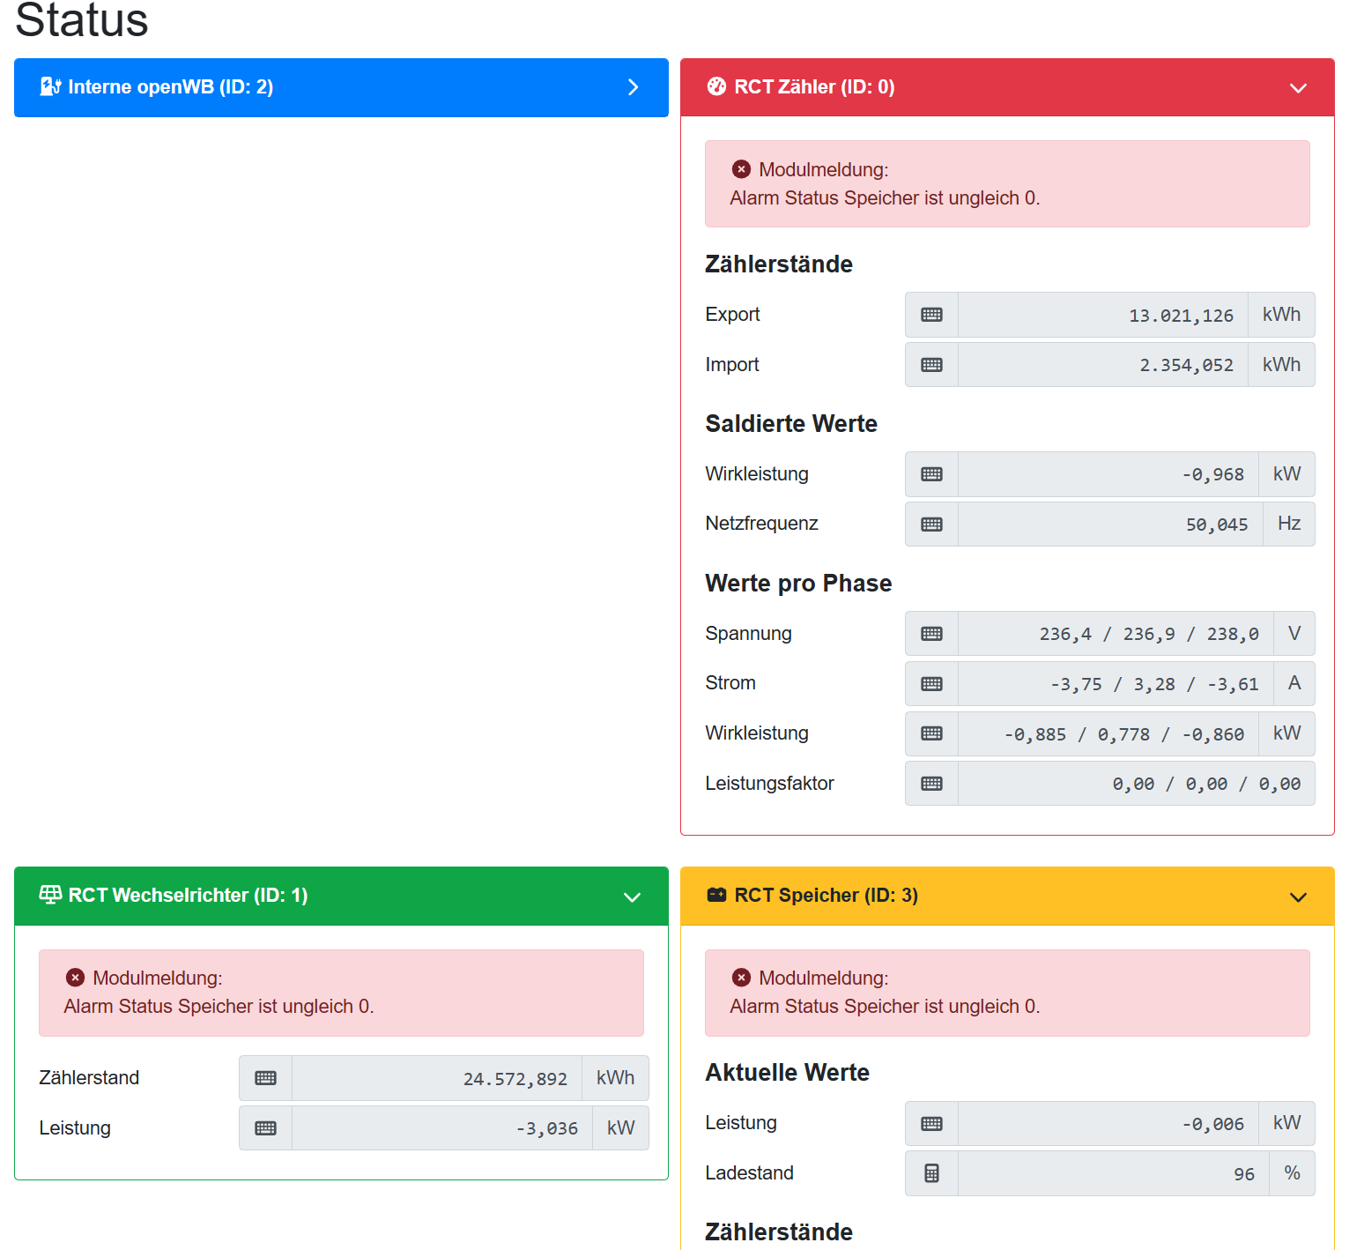
Task: Click the Status page heading
Action: pos(82,19)
